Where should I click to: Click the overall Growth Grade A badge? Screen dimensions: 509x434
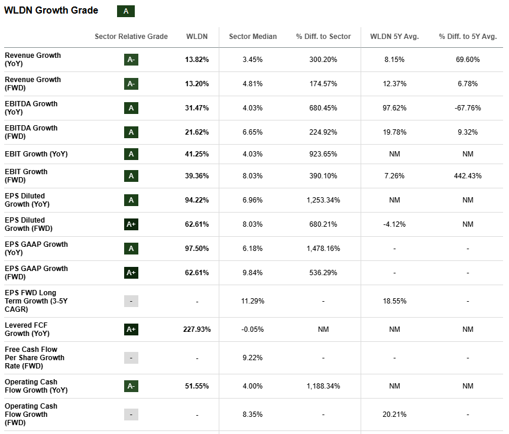[x=126, y=11]
